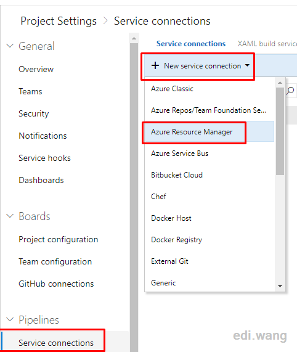
Task: Collapse the Boards section chevron
Action: [x=10, y=216]
